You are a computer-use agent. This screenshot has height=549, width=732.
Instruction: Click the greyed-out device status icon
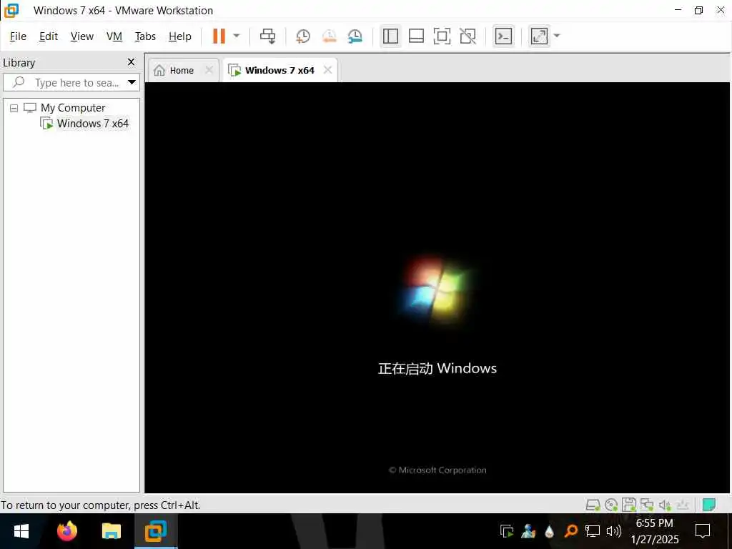point(683,504)
